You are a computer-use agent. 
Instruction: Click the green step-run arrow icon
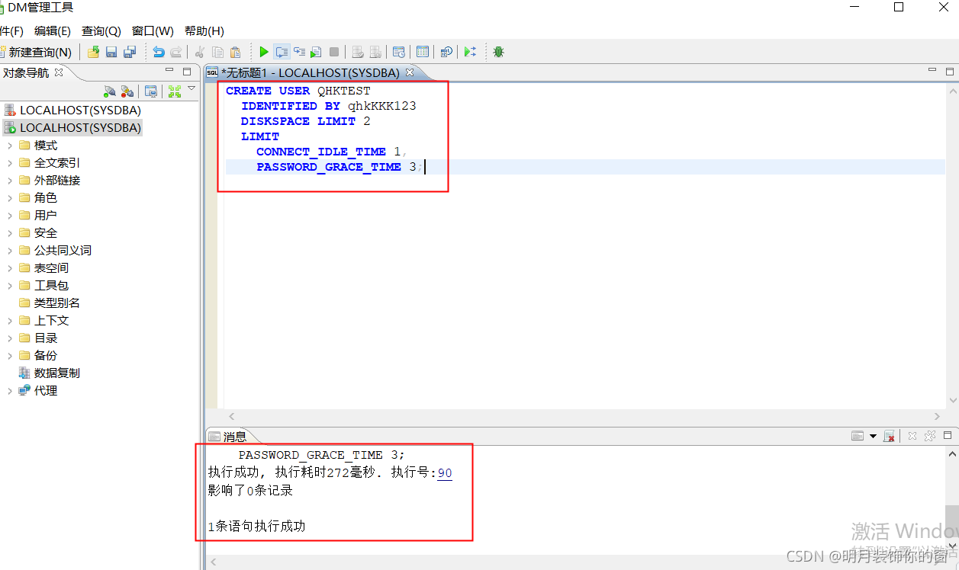tap(470, 52)
